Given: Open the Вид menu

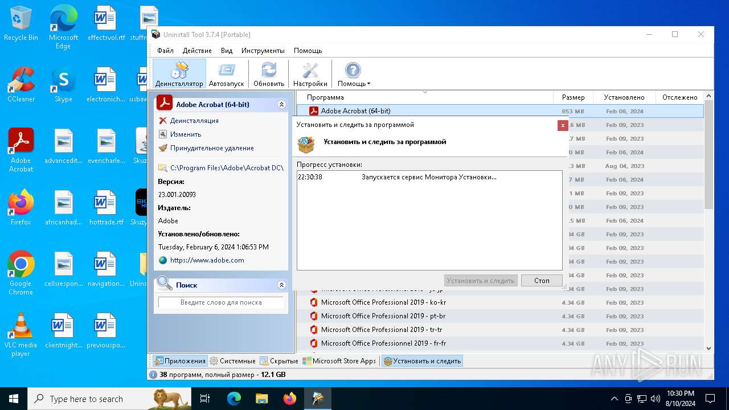Looking at the screenshot, I should pyautogui.click(x=227, y=51).
